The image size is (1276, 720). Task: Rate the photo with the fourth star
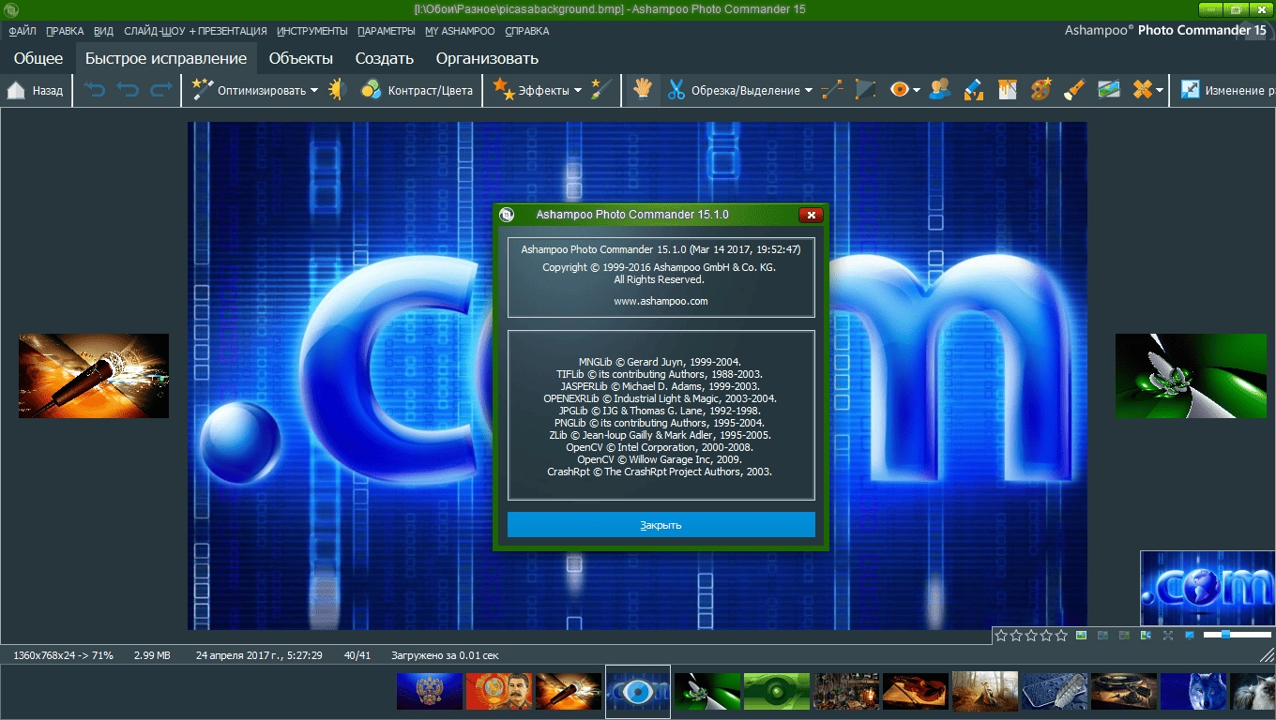[1046, 636]
